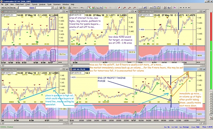Click the RS button in toolbar

click(9, 8)
